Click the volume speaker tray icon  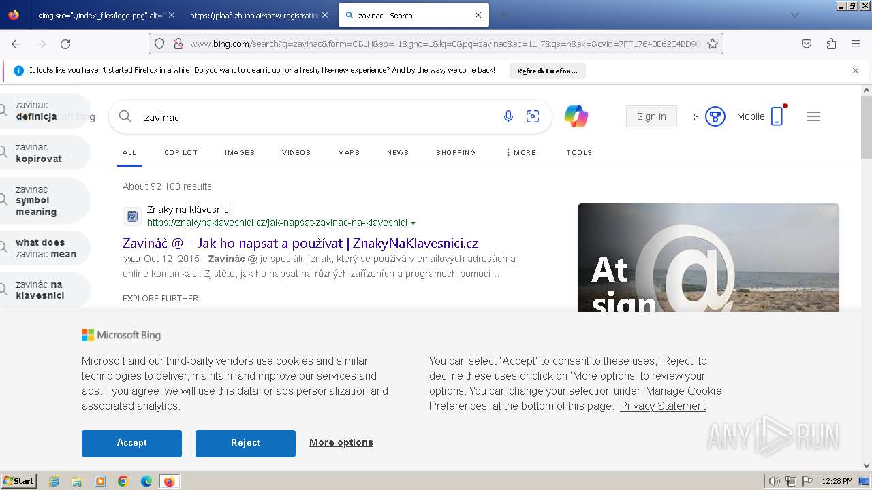tap(774, 481)
